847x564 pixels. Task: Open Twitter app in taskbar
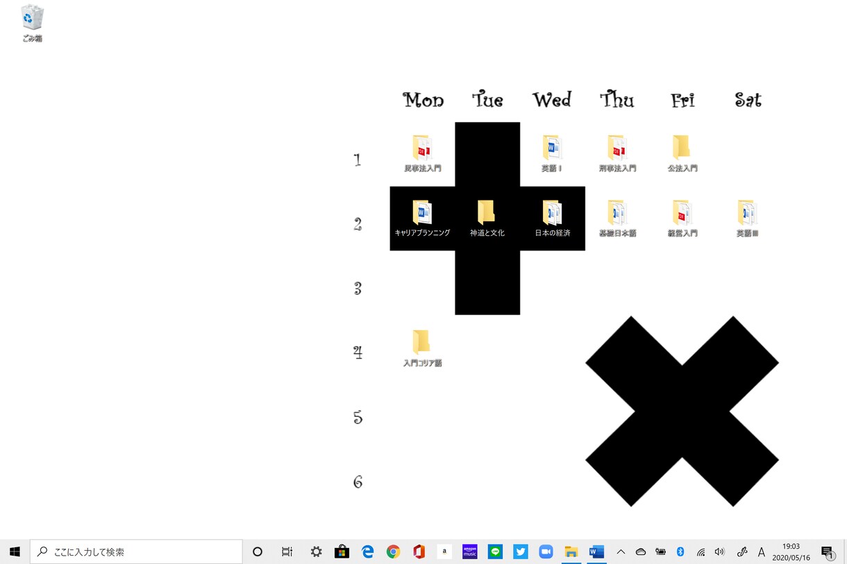tap(521, 552)
